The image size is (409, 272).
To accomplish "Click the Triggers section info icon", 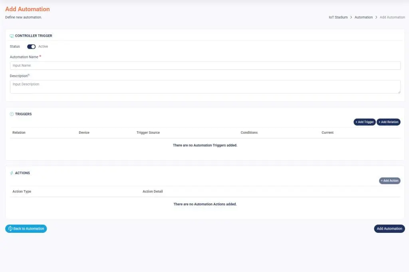I will (x=12, y=114).
